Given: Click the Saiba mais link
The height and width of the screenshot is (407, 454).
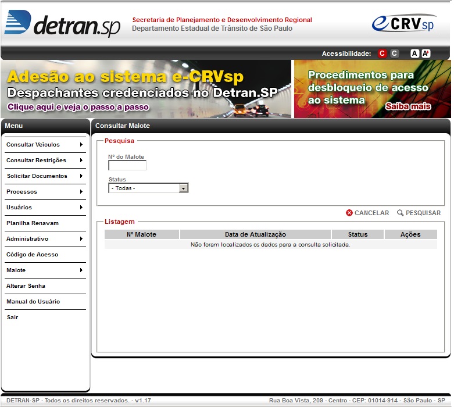Looking at the screenshot, I should coord(407,106).
